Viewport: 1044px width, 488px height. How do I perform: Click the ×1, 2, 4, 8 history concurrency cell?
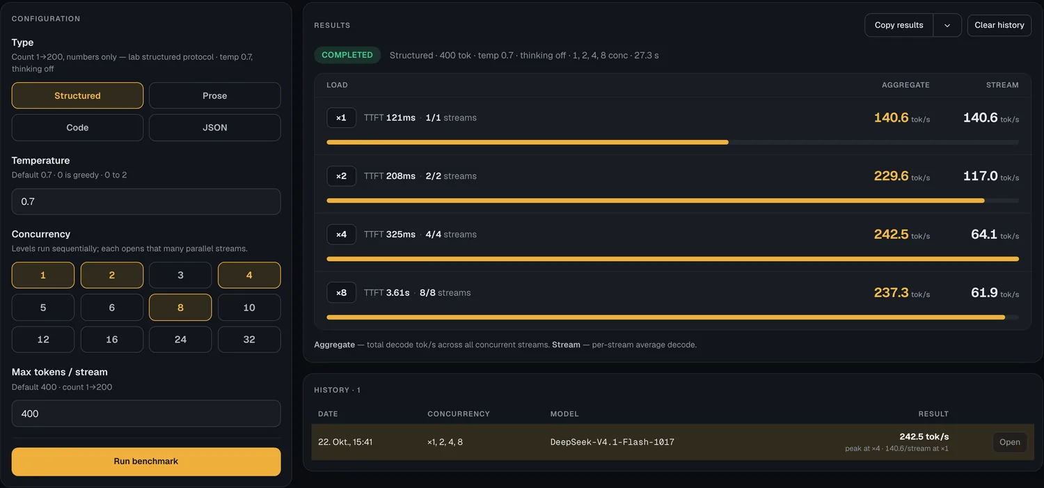coord(445,442)
